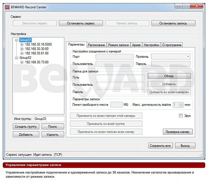Switch to the Расписание tab
The height and width of the screenshot is (184, 208).
coord(96,45)
